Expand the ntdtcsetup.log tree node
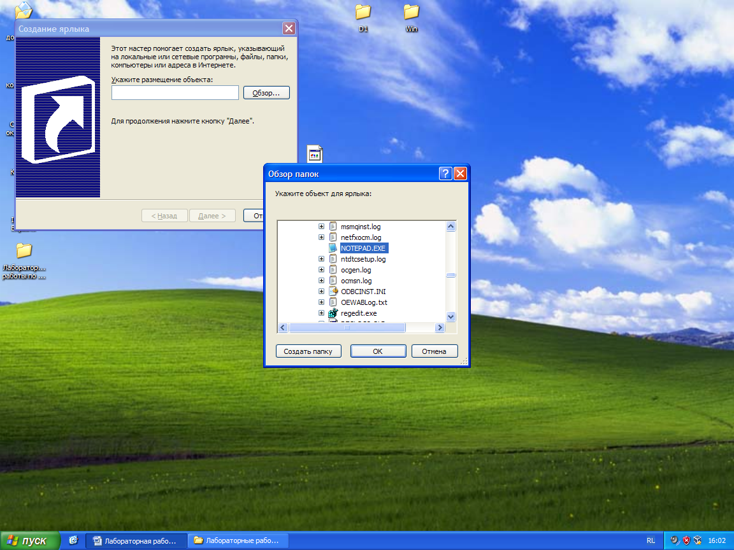The image size is (734, 550). 321,258
